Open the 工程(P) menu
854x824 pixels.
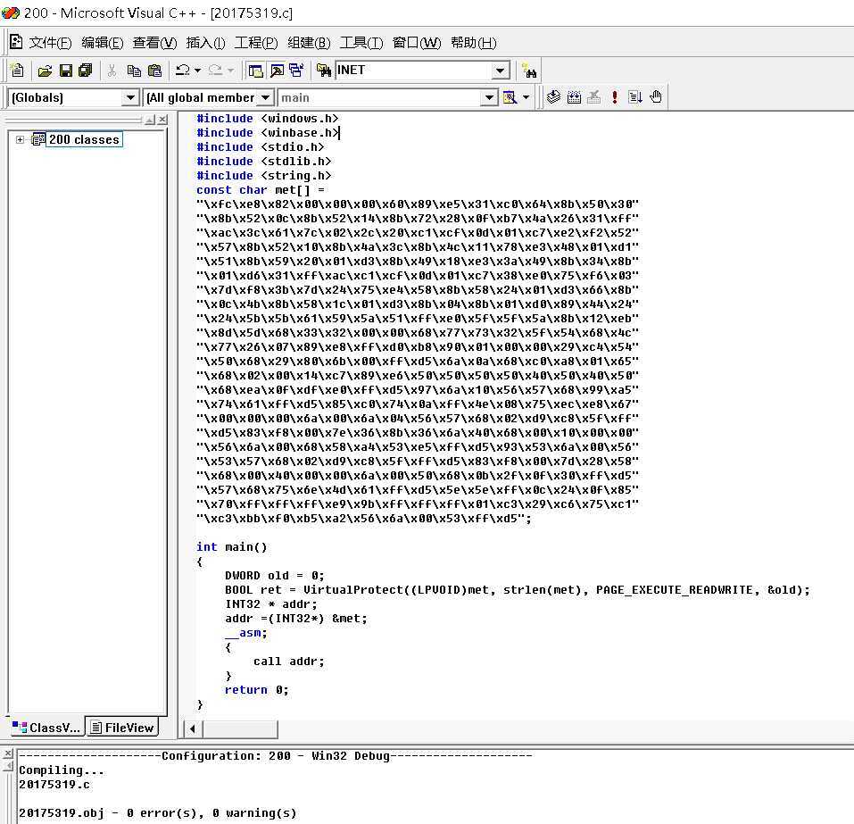point(256,43)
